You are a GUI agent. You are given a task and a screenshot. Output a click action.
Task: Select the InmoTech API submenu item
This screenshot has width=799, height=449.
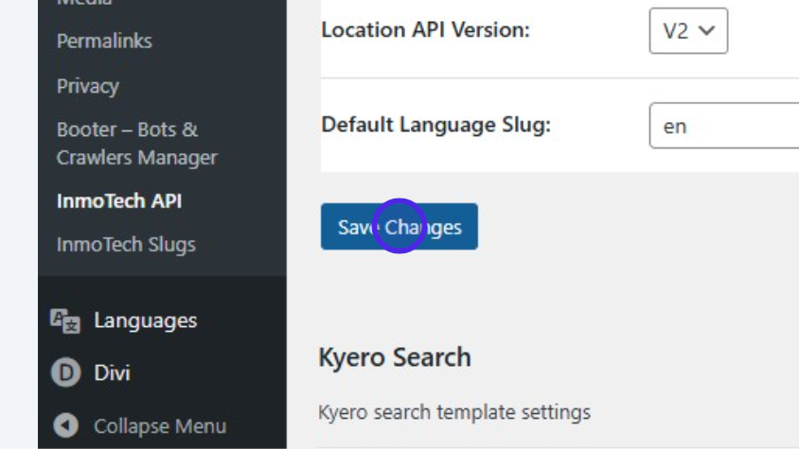[x=119, y=200]
